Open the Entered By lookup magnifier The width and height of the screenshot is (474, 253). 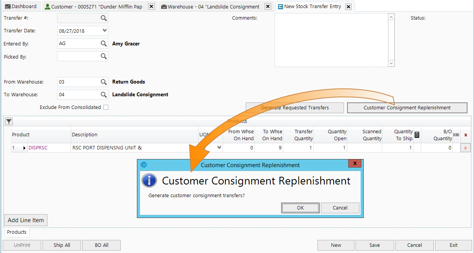pyautogui.click(x=103, y=43)
